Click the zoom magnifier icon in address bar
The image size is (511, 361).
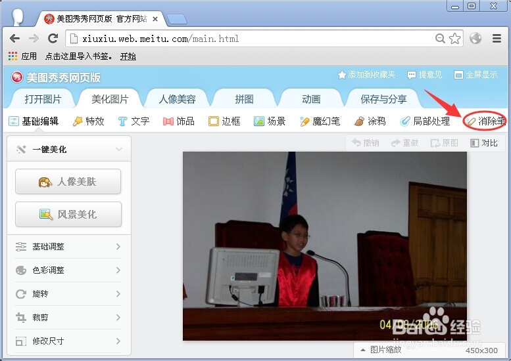[440, 38]
